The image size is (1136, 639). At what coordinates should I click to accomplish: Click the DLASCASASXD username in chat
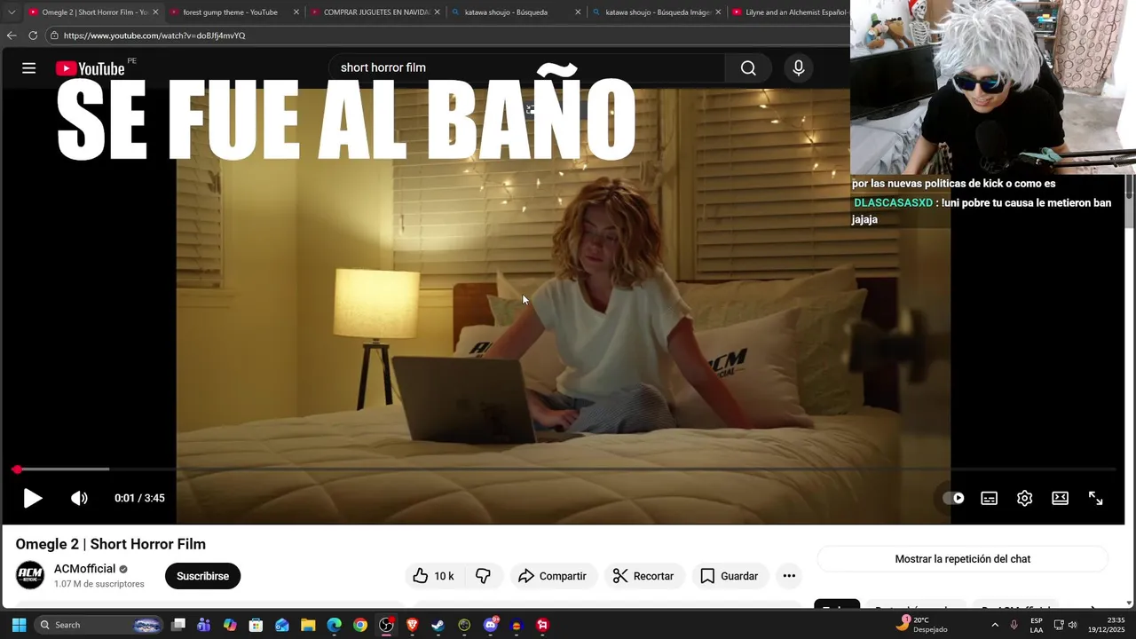893,203
